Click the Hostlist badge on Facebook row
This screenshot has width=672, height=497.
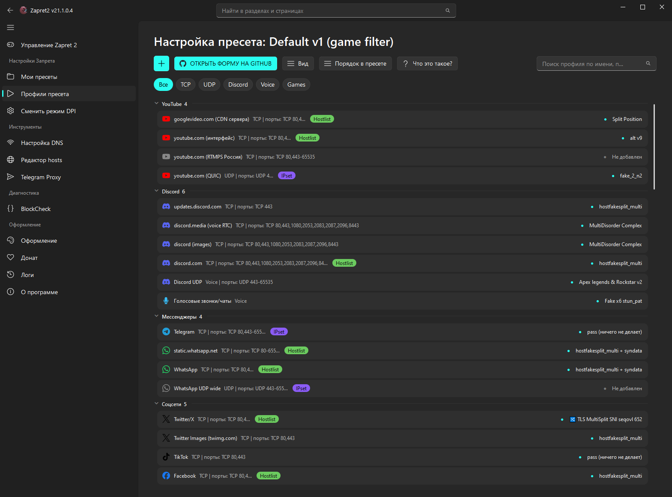tap(269, 476)
